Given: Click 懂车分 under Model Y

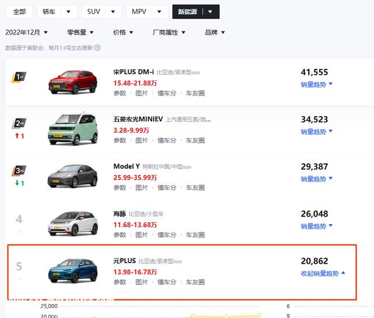Looking at the screenshot, I should (x=167, y=188).
